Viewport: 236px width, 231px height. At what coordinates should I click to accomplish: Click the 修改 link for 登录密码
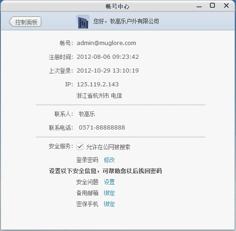[109, 160]
